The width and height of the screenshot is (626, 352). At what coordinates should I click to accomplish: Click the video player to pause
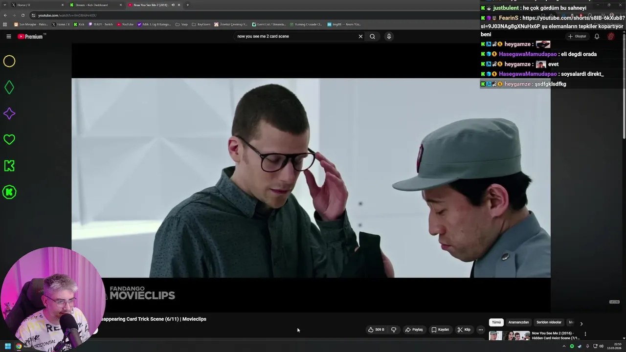click(x=311, y=178)
